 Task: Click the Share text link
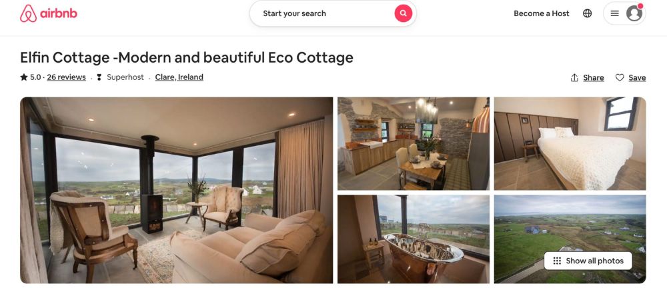click(594, 77)
